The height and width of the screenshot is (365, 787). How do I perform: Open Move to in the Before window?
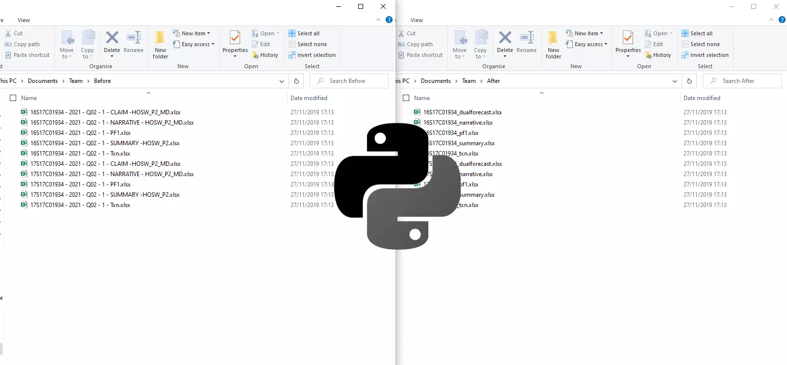(67, 45)
